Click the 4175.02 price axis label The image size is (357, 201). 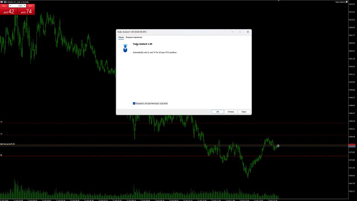[x=352, y=152]
